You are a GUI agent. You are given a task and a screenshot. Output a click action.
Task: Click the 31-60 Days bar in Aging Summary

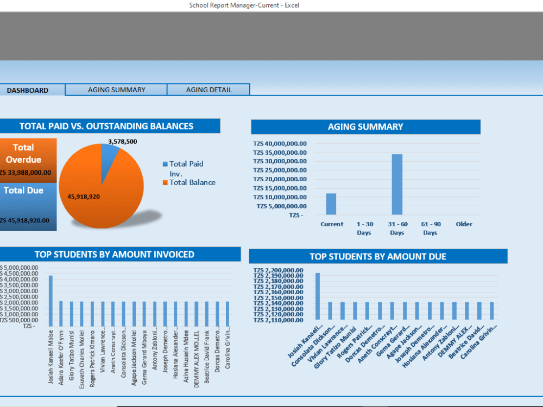coord(397,185)
